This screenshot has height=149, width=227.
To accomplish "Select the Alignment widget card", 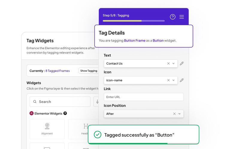I will tap(47, 129).
